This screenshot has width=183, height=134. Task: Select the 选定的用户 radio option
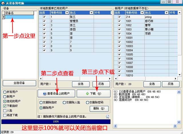pos(5,101)
